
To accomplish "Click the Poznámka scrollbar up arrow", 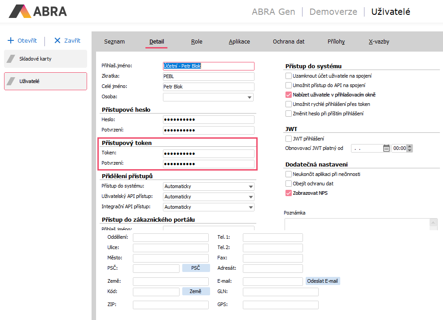I will [434, 222].
